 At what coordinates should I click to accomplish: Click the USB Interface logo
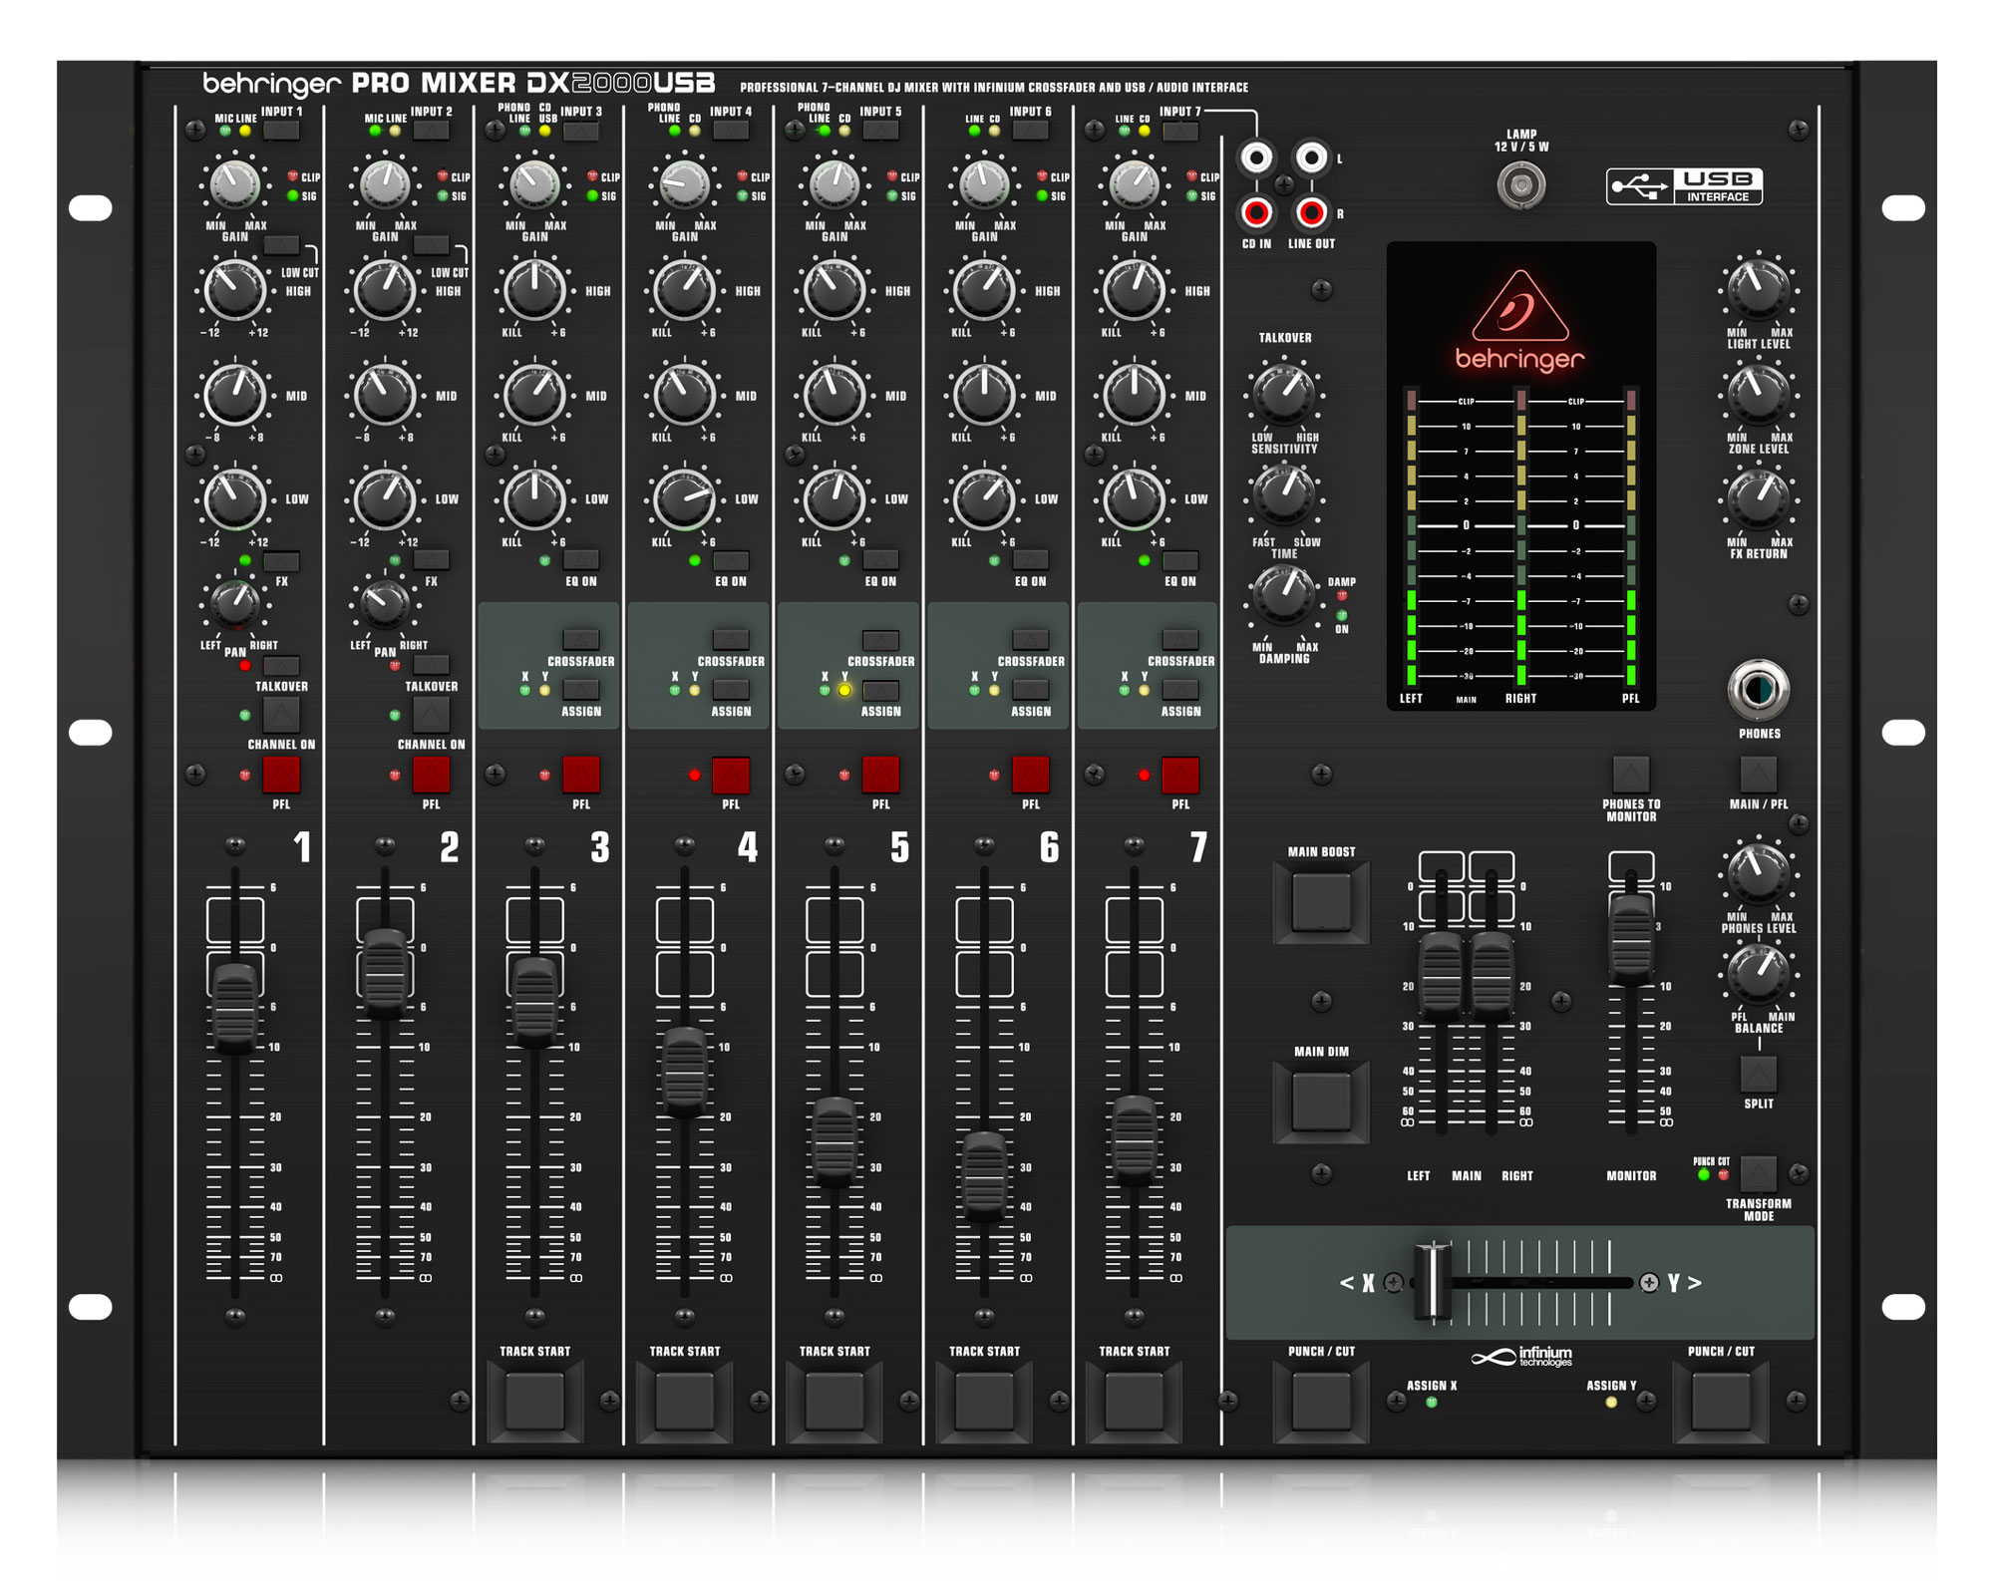coord(1684,186)
